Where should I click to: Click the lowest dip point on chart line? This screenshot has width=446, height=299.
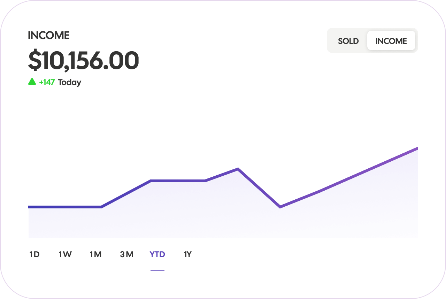click(x=280, y=207)
